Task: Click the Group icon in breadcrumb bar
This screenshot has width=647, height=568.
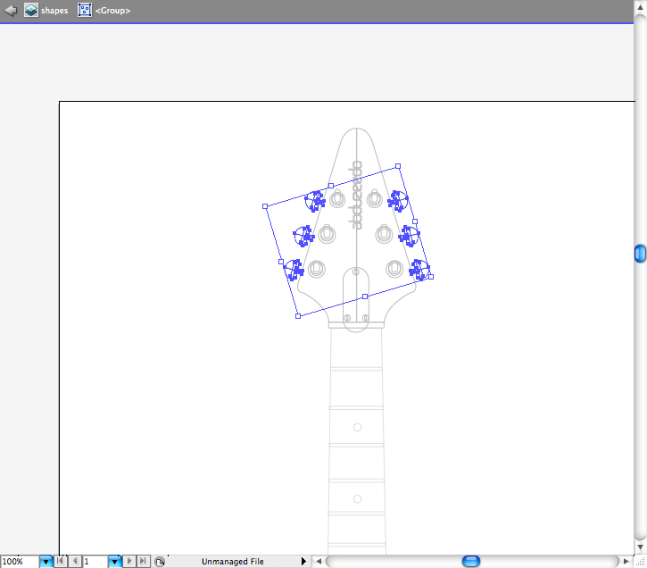Action: (85, 11)
